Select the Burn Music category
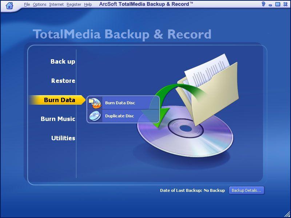 (x=58, y=119)
